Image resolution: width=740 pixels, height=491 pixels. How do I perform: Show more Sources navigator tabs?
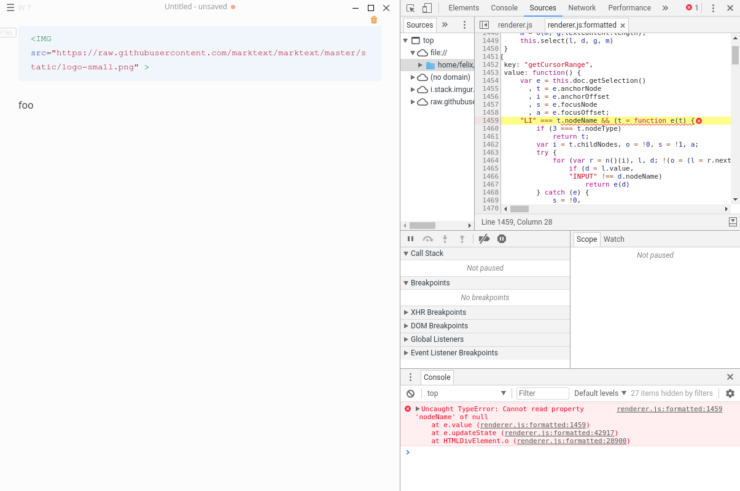[445, 25]
